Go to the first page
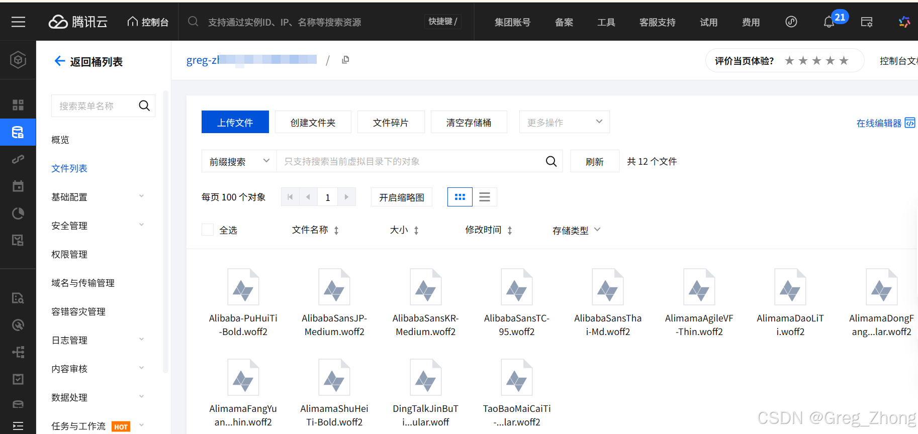The height and width of the screenshot is (434, 918). 290,197
